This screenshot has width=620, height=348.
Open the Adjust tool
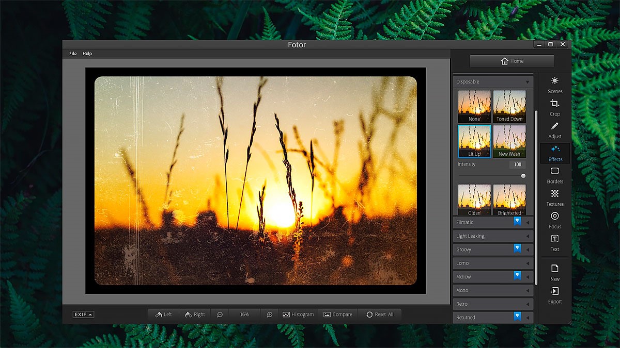[x=554, y=130]
